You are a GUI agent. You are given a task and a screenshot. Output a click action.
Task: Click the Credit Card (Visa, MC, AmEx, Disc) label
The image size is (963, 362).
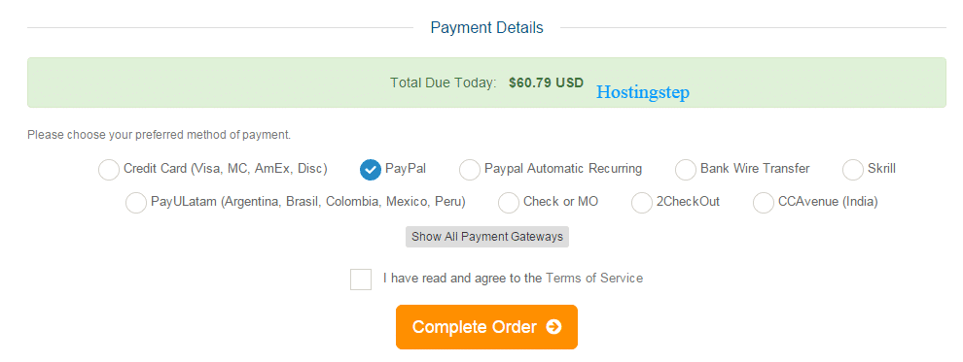coord(226,169)
